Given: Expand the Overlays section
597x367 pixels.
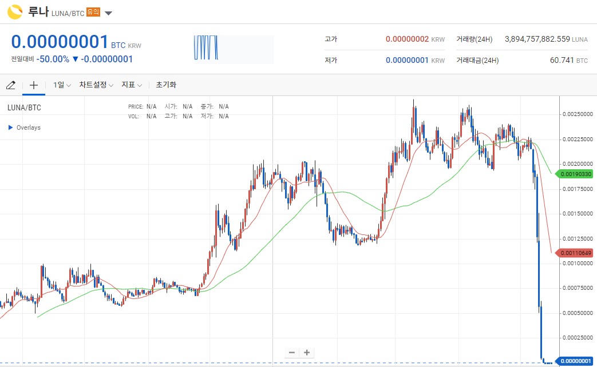Looking at the screenshot, I should click(x=25, y=127).
